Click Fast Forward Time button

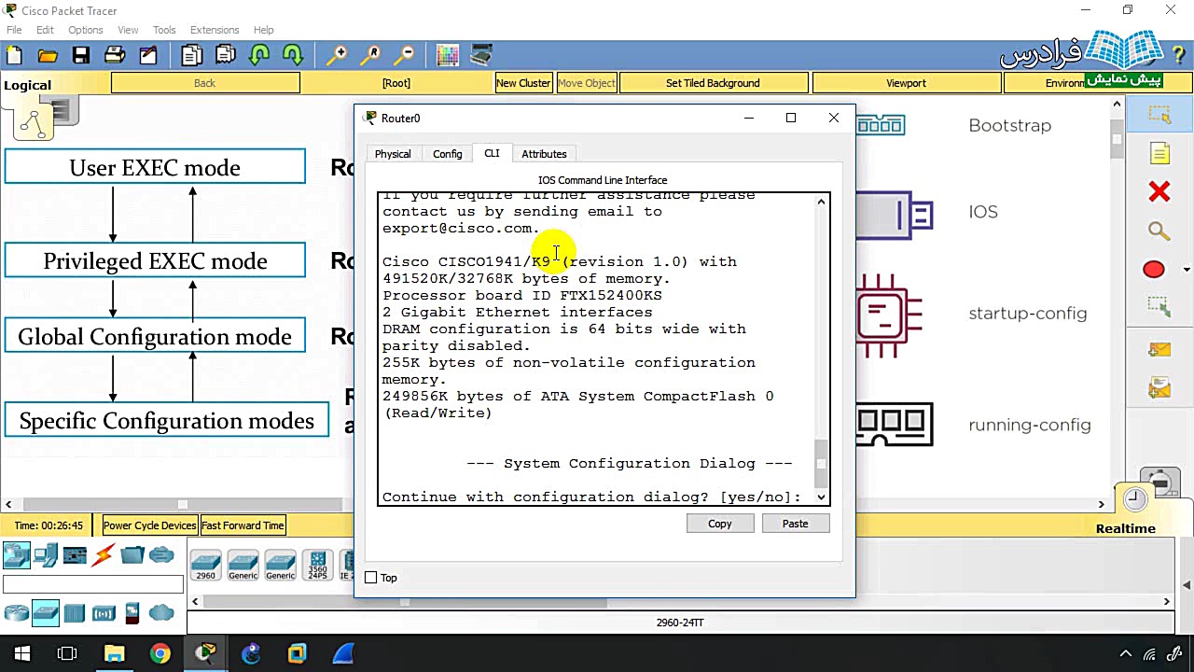tap(243, 525)
